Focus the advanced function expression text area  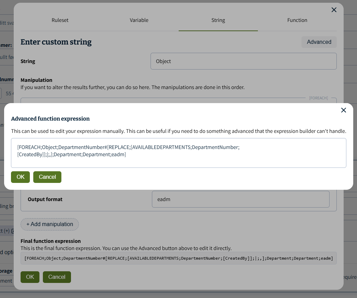point(178,153)
